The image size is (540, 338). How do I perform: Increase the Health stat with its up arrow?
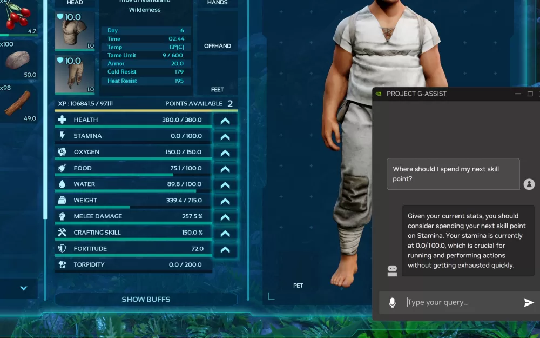[225, 121]
